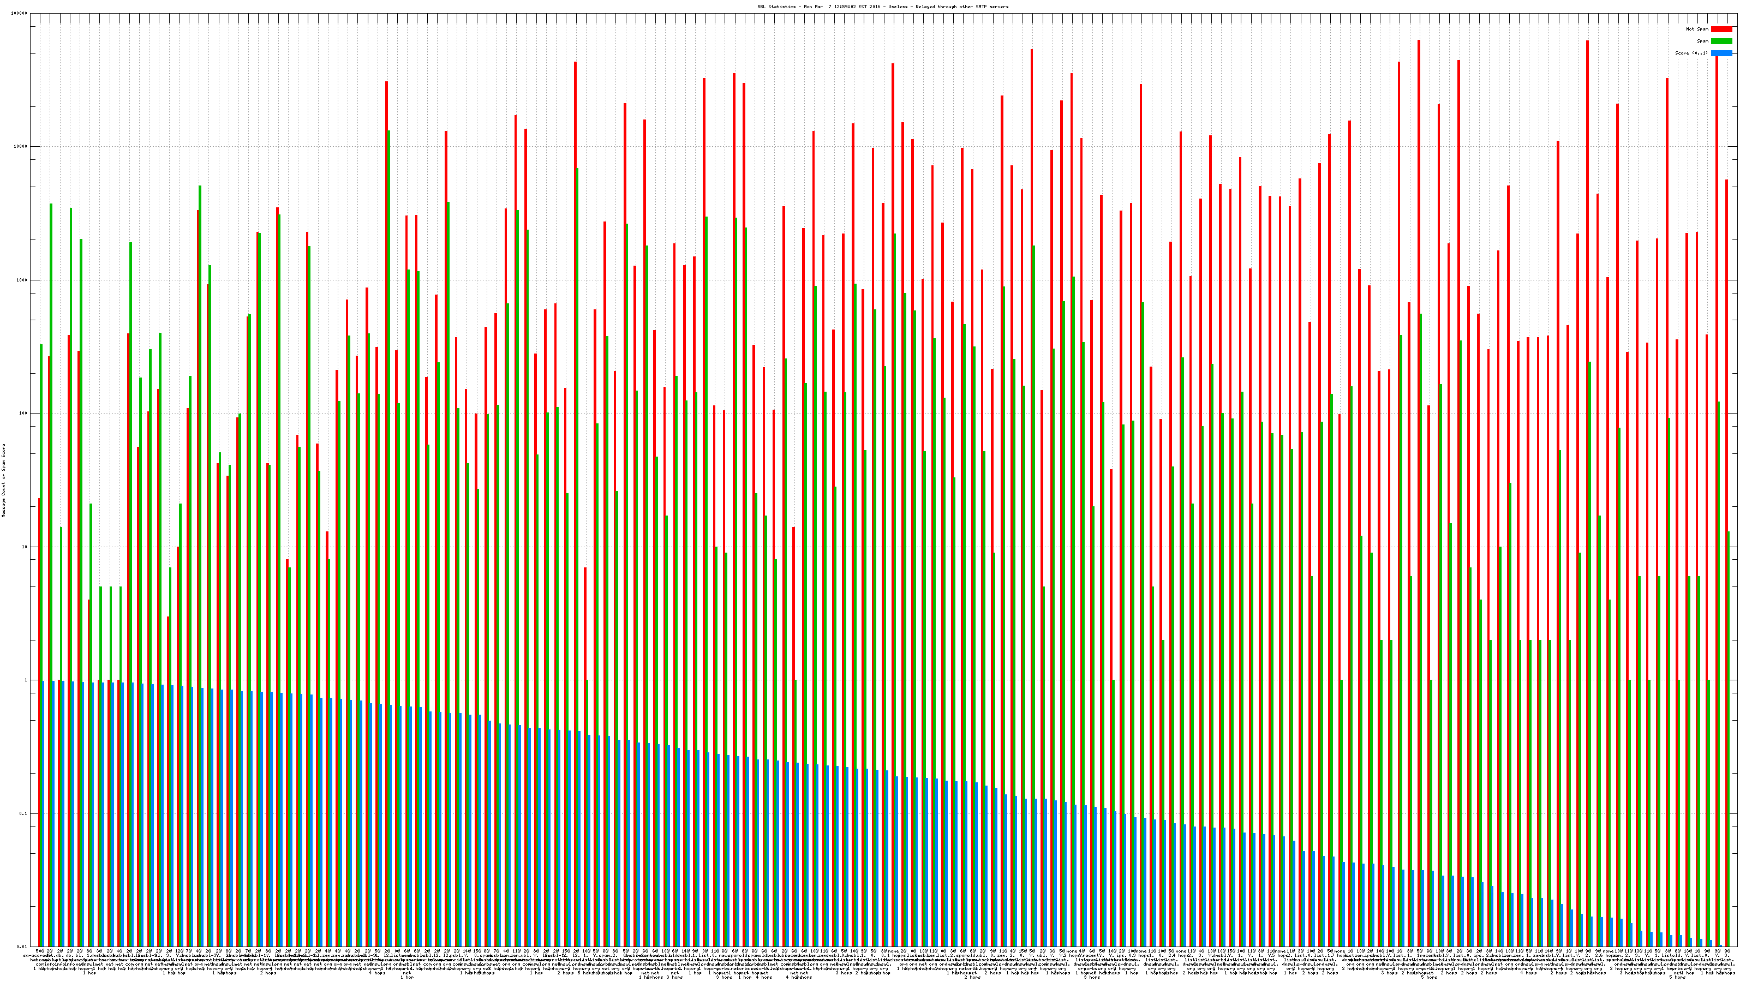
Task: Click the '50@' first x-axis category label
Action: [x=41, y=951]
